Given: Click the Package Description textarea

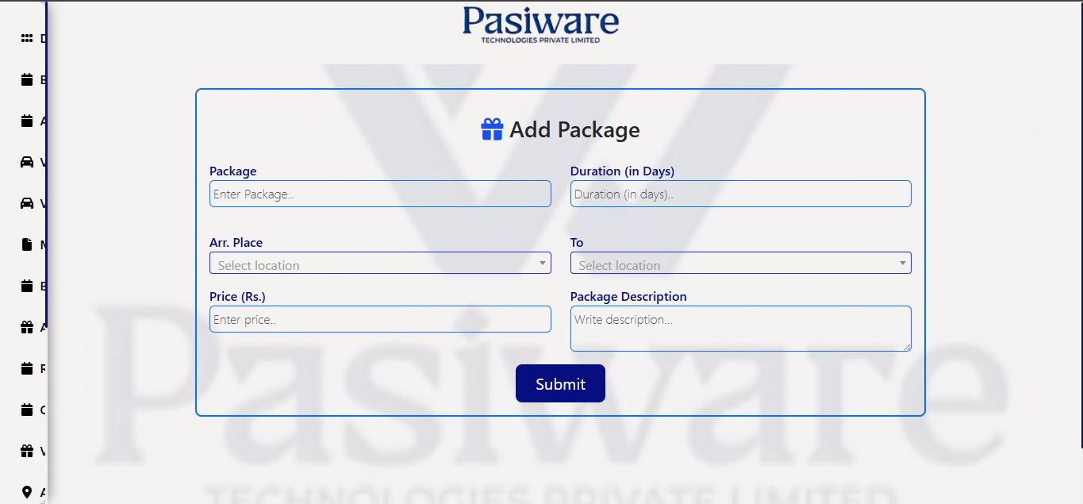Looking at the screenshot, I should (x=740, y=328).
